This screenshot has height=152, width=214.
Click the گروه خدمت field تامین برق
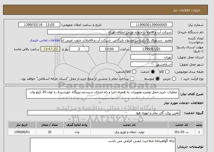[x=104, y=113]
